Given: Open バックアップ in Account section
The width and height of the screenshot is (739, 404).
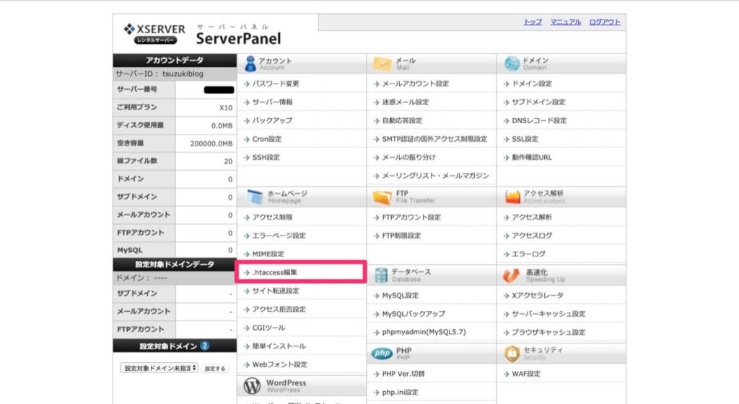Looking at the screenshot, I should point(272,120).
